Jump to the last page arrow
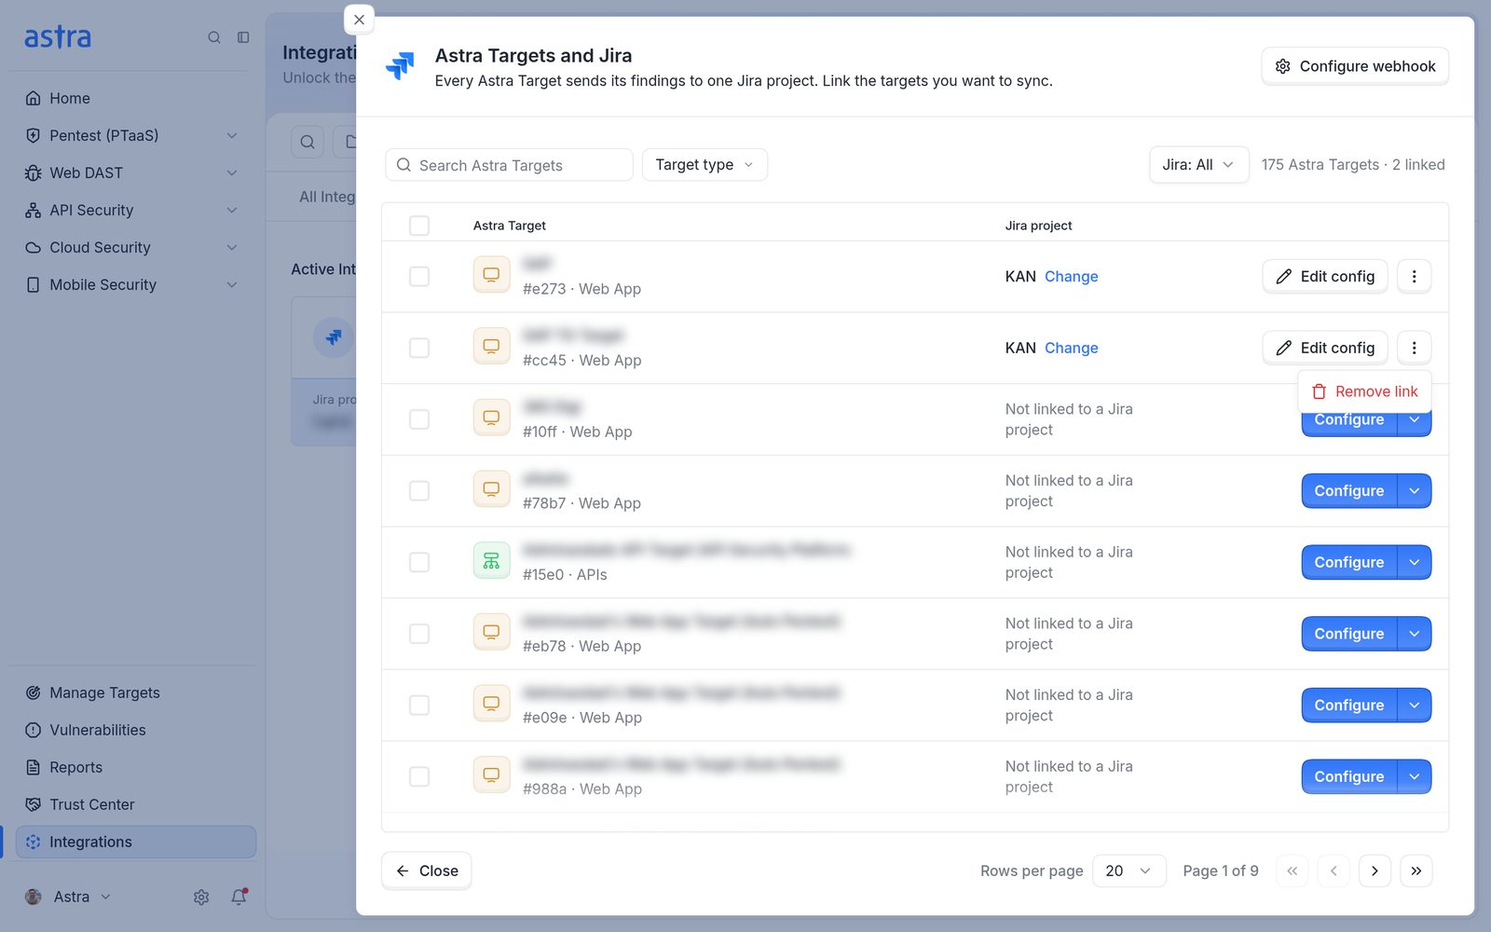The image size is (1491, 932). [x=1416, y=870]
